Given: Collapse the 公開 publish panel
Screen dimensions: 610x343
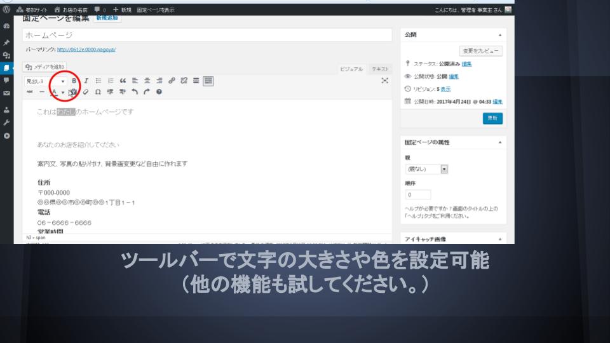Looking at the screenshot, I should 499,35.
